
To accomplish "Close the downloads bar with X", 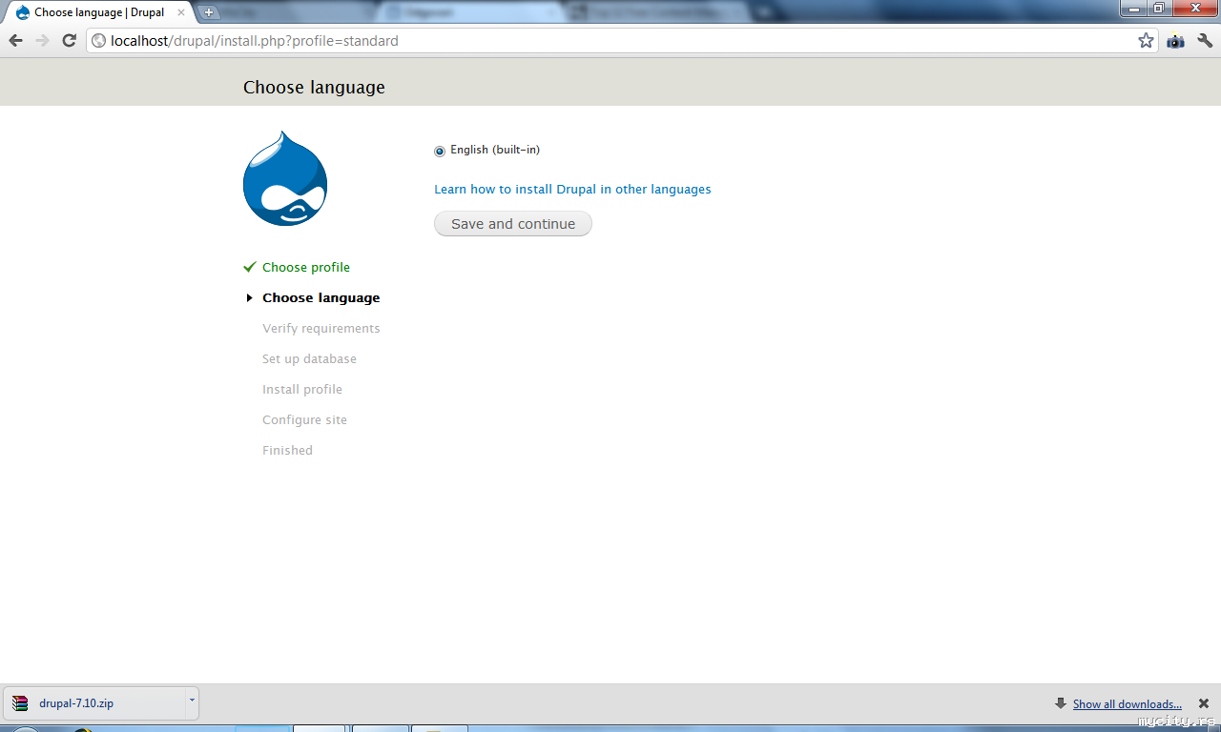I will [1203, 703].
